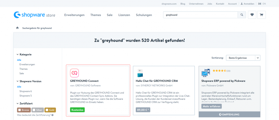This screenshot has width=279, height=120.
Task: Click 'von: SYNERGY NETWORKS GmbH' text
Action: [x=154, y=85]
